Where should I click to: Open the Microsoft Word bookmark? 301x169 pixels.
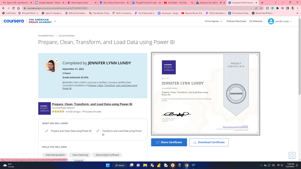pos(28,13)
